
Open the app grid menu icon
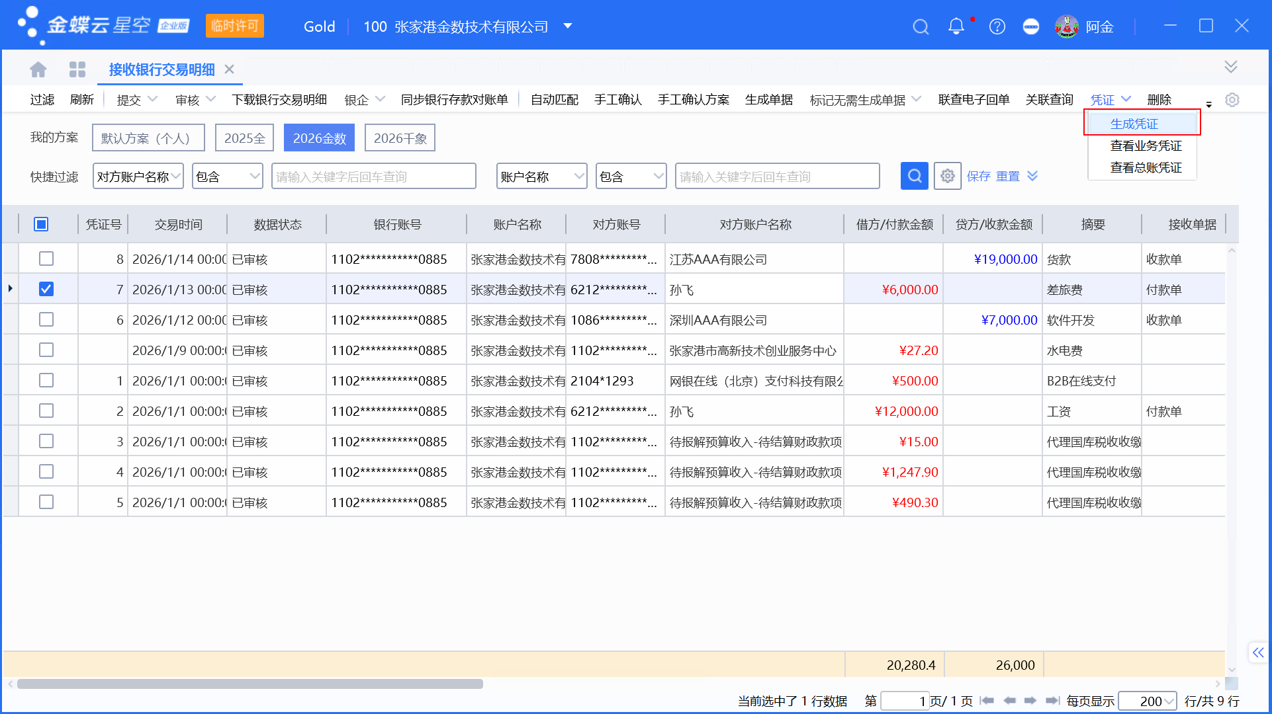click(x=77, y=69)
